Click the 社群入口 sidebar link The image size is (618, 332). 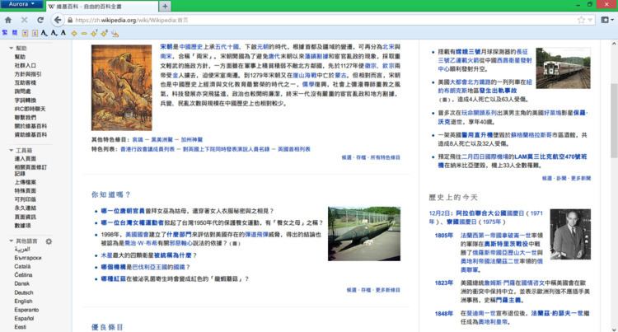25,65
